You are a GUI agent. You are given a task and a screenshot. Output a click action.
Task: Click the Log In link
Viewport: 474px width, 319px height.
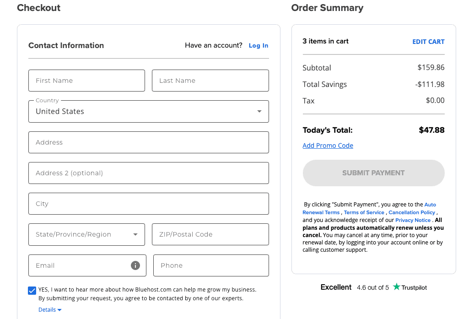pyautogui.click(x=259, y=45)
